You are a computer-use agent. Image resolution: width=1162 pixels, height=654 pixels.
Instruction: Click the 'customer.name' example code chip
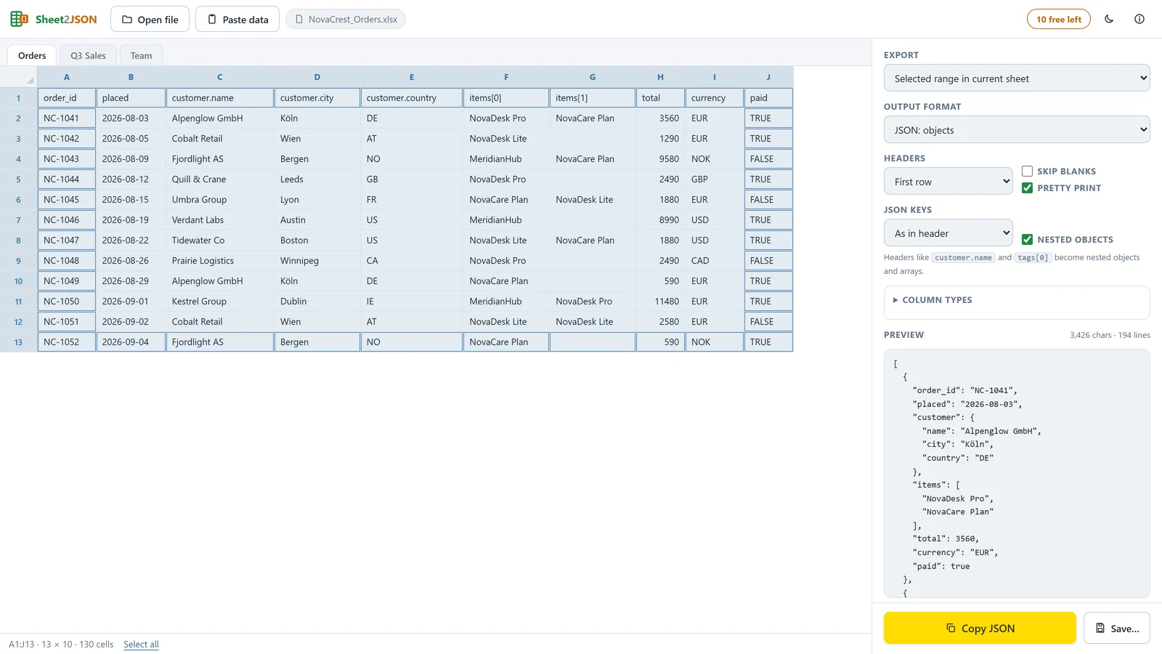pos(963,257)
